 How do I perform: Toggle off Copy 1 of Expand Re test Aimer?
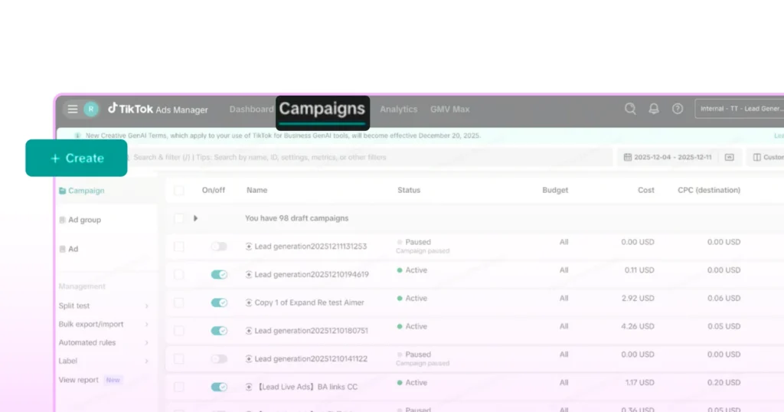219,302
